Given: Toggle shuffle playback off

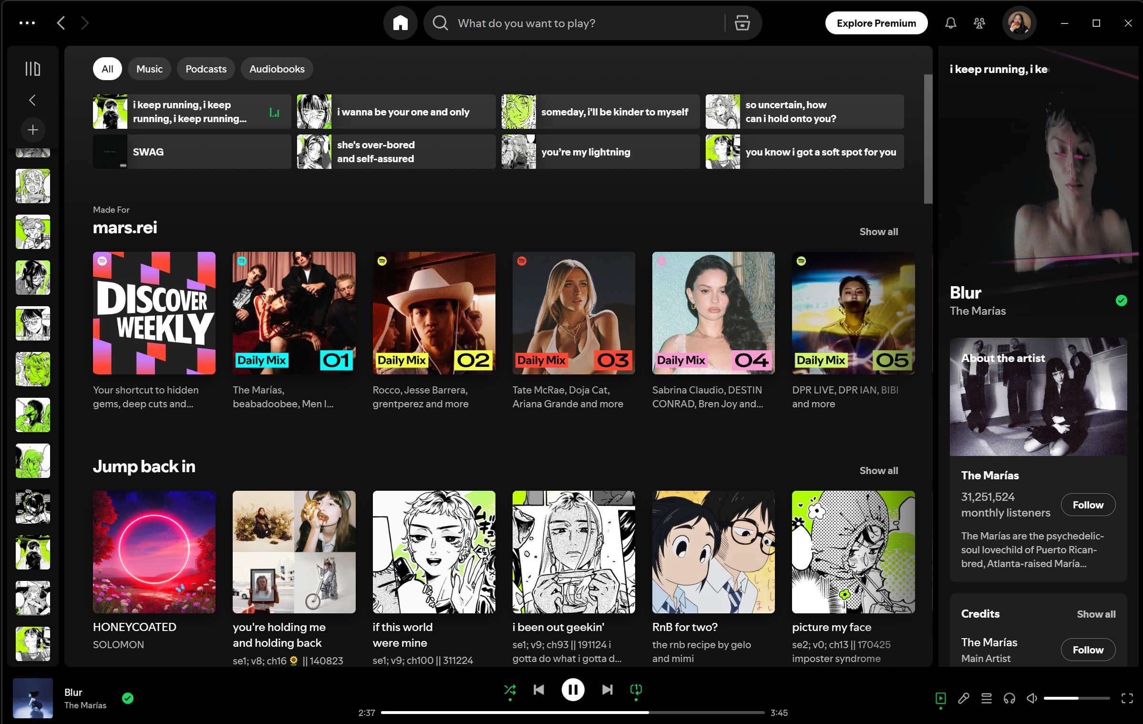Looking at the screenshot, I should (x=510, y=690).
